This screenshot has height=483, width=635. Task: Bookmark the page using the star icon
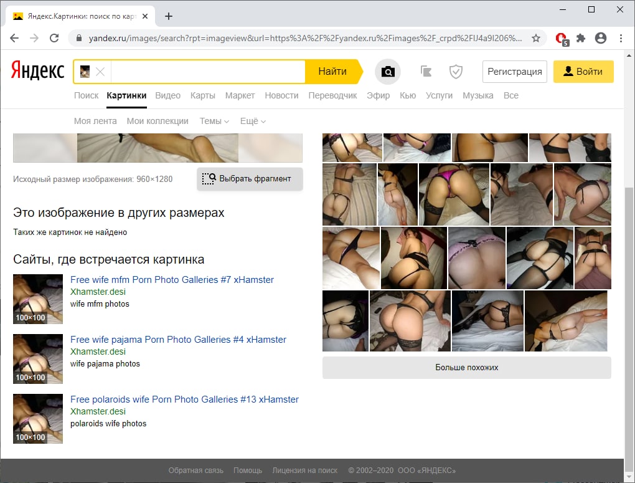click(535, 37)
